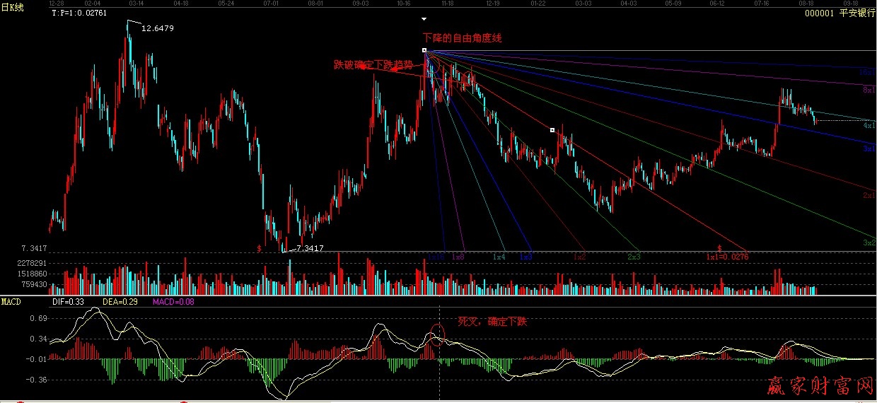Click the red circle on MACD dead cross
The width and height of the screenshot is (877, 403).
point(437,333)
